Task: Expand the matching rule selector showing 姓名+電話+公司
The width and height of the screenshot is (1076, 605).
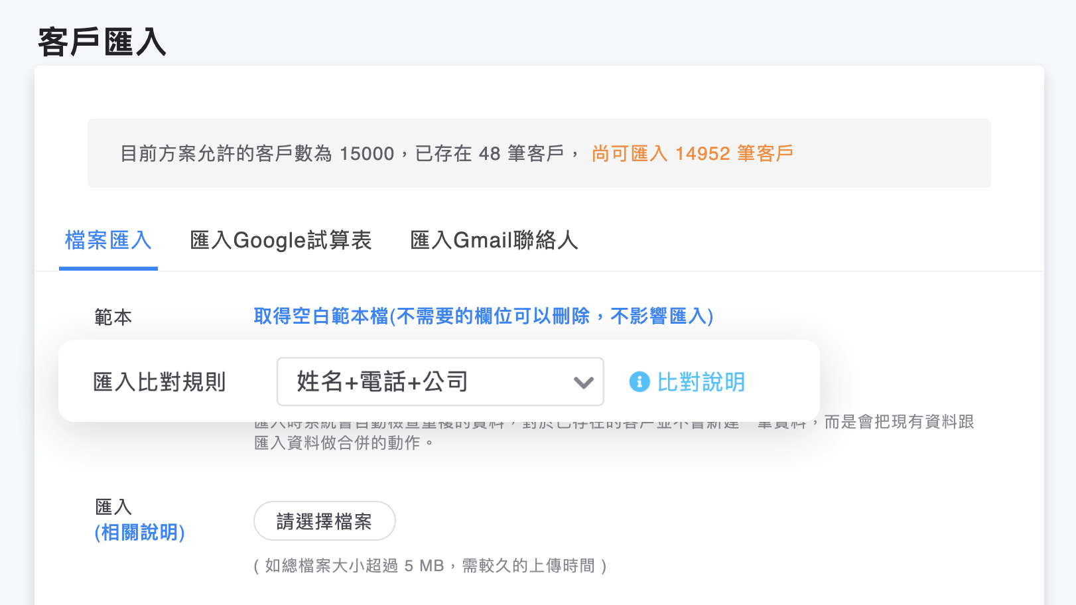Action: tap(440, 381)
